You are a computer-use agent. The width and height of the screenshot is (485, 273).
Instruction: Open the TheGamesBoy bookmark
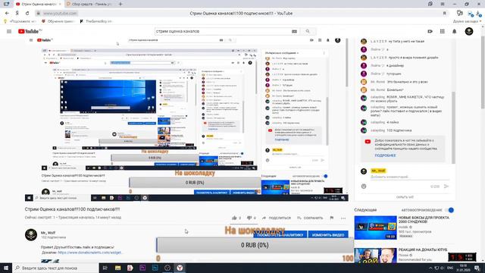coord(96,21)
